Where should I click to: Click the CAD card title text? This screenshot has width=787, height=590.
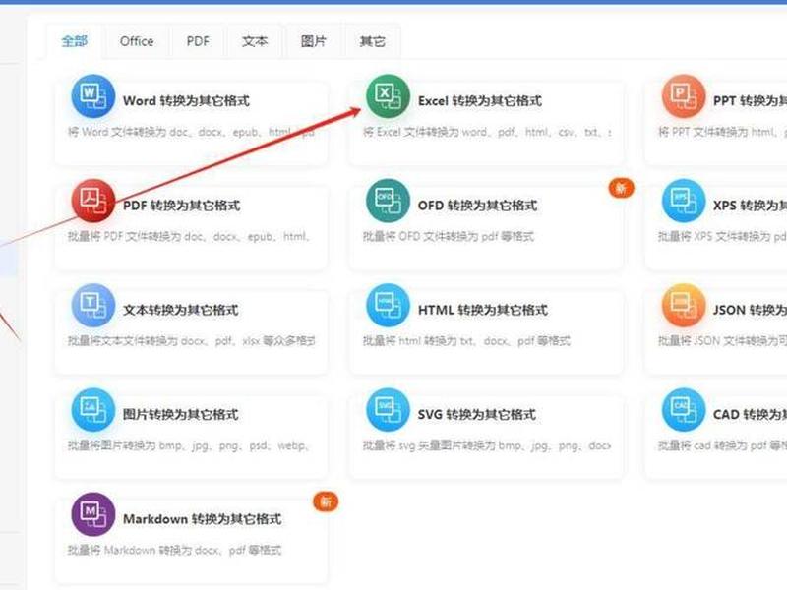point(750,414)
